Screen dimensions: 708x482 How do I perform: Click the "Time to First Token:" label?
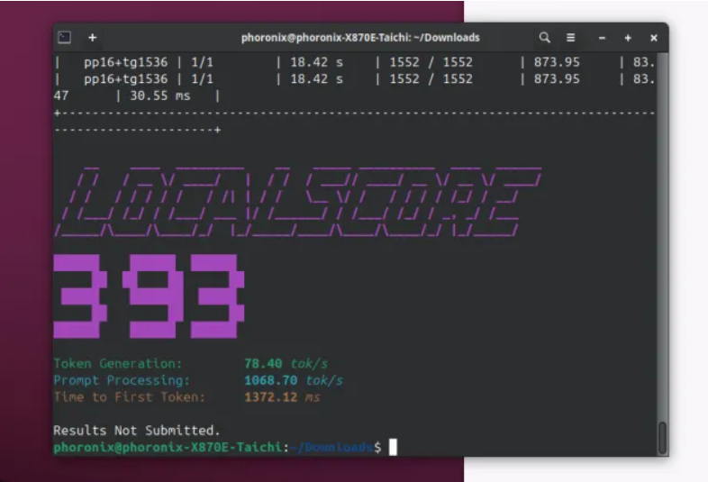pyautogui.click(x=129, y=396)
